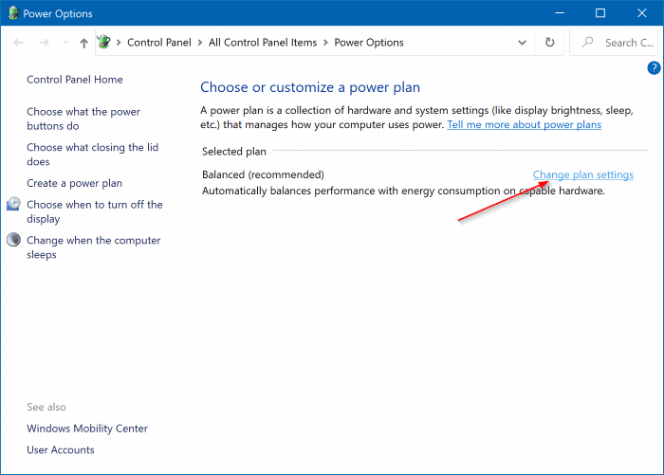Click the Forward navigation arrow
This screenshot has height=475, width=664.
(44, 43)
